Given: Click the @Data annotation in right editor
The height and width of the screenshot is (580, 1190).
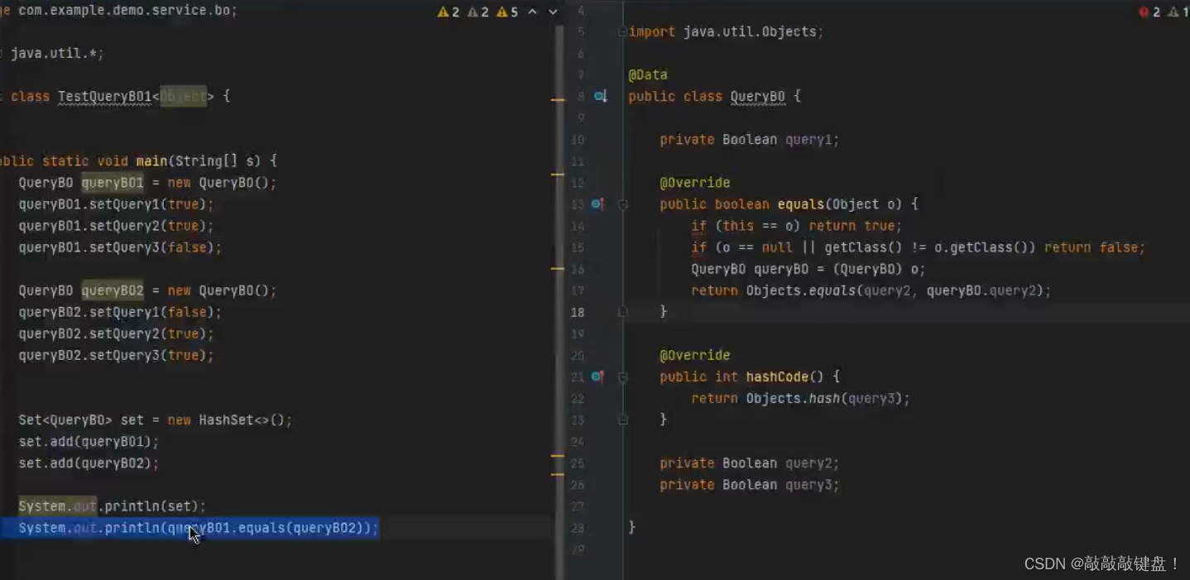Looking at the screenshot, I should coord(648,74).
